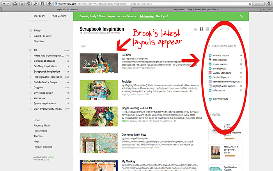Open Finger Pointing – June 19 article
273x171 pixels.
point(136,108)
